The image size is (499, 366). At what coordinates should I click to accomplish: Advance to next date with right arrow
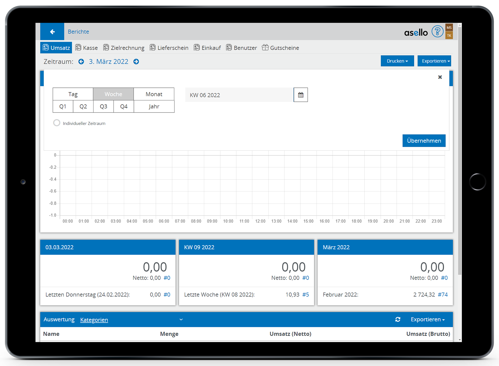(x=136, y=62)
